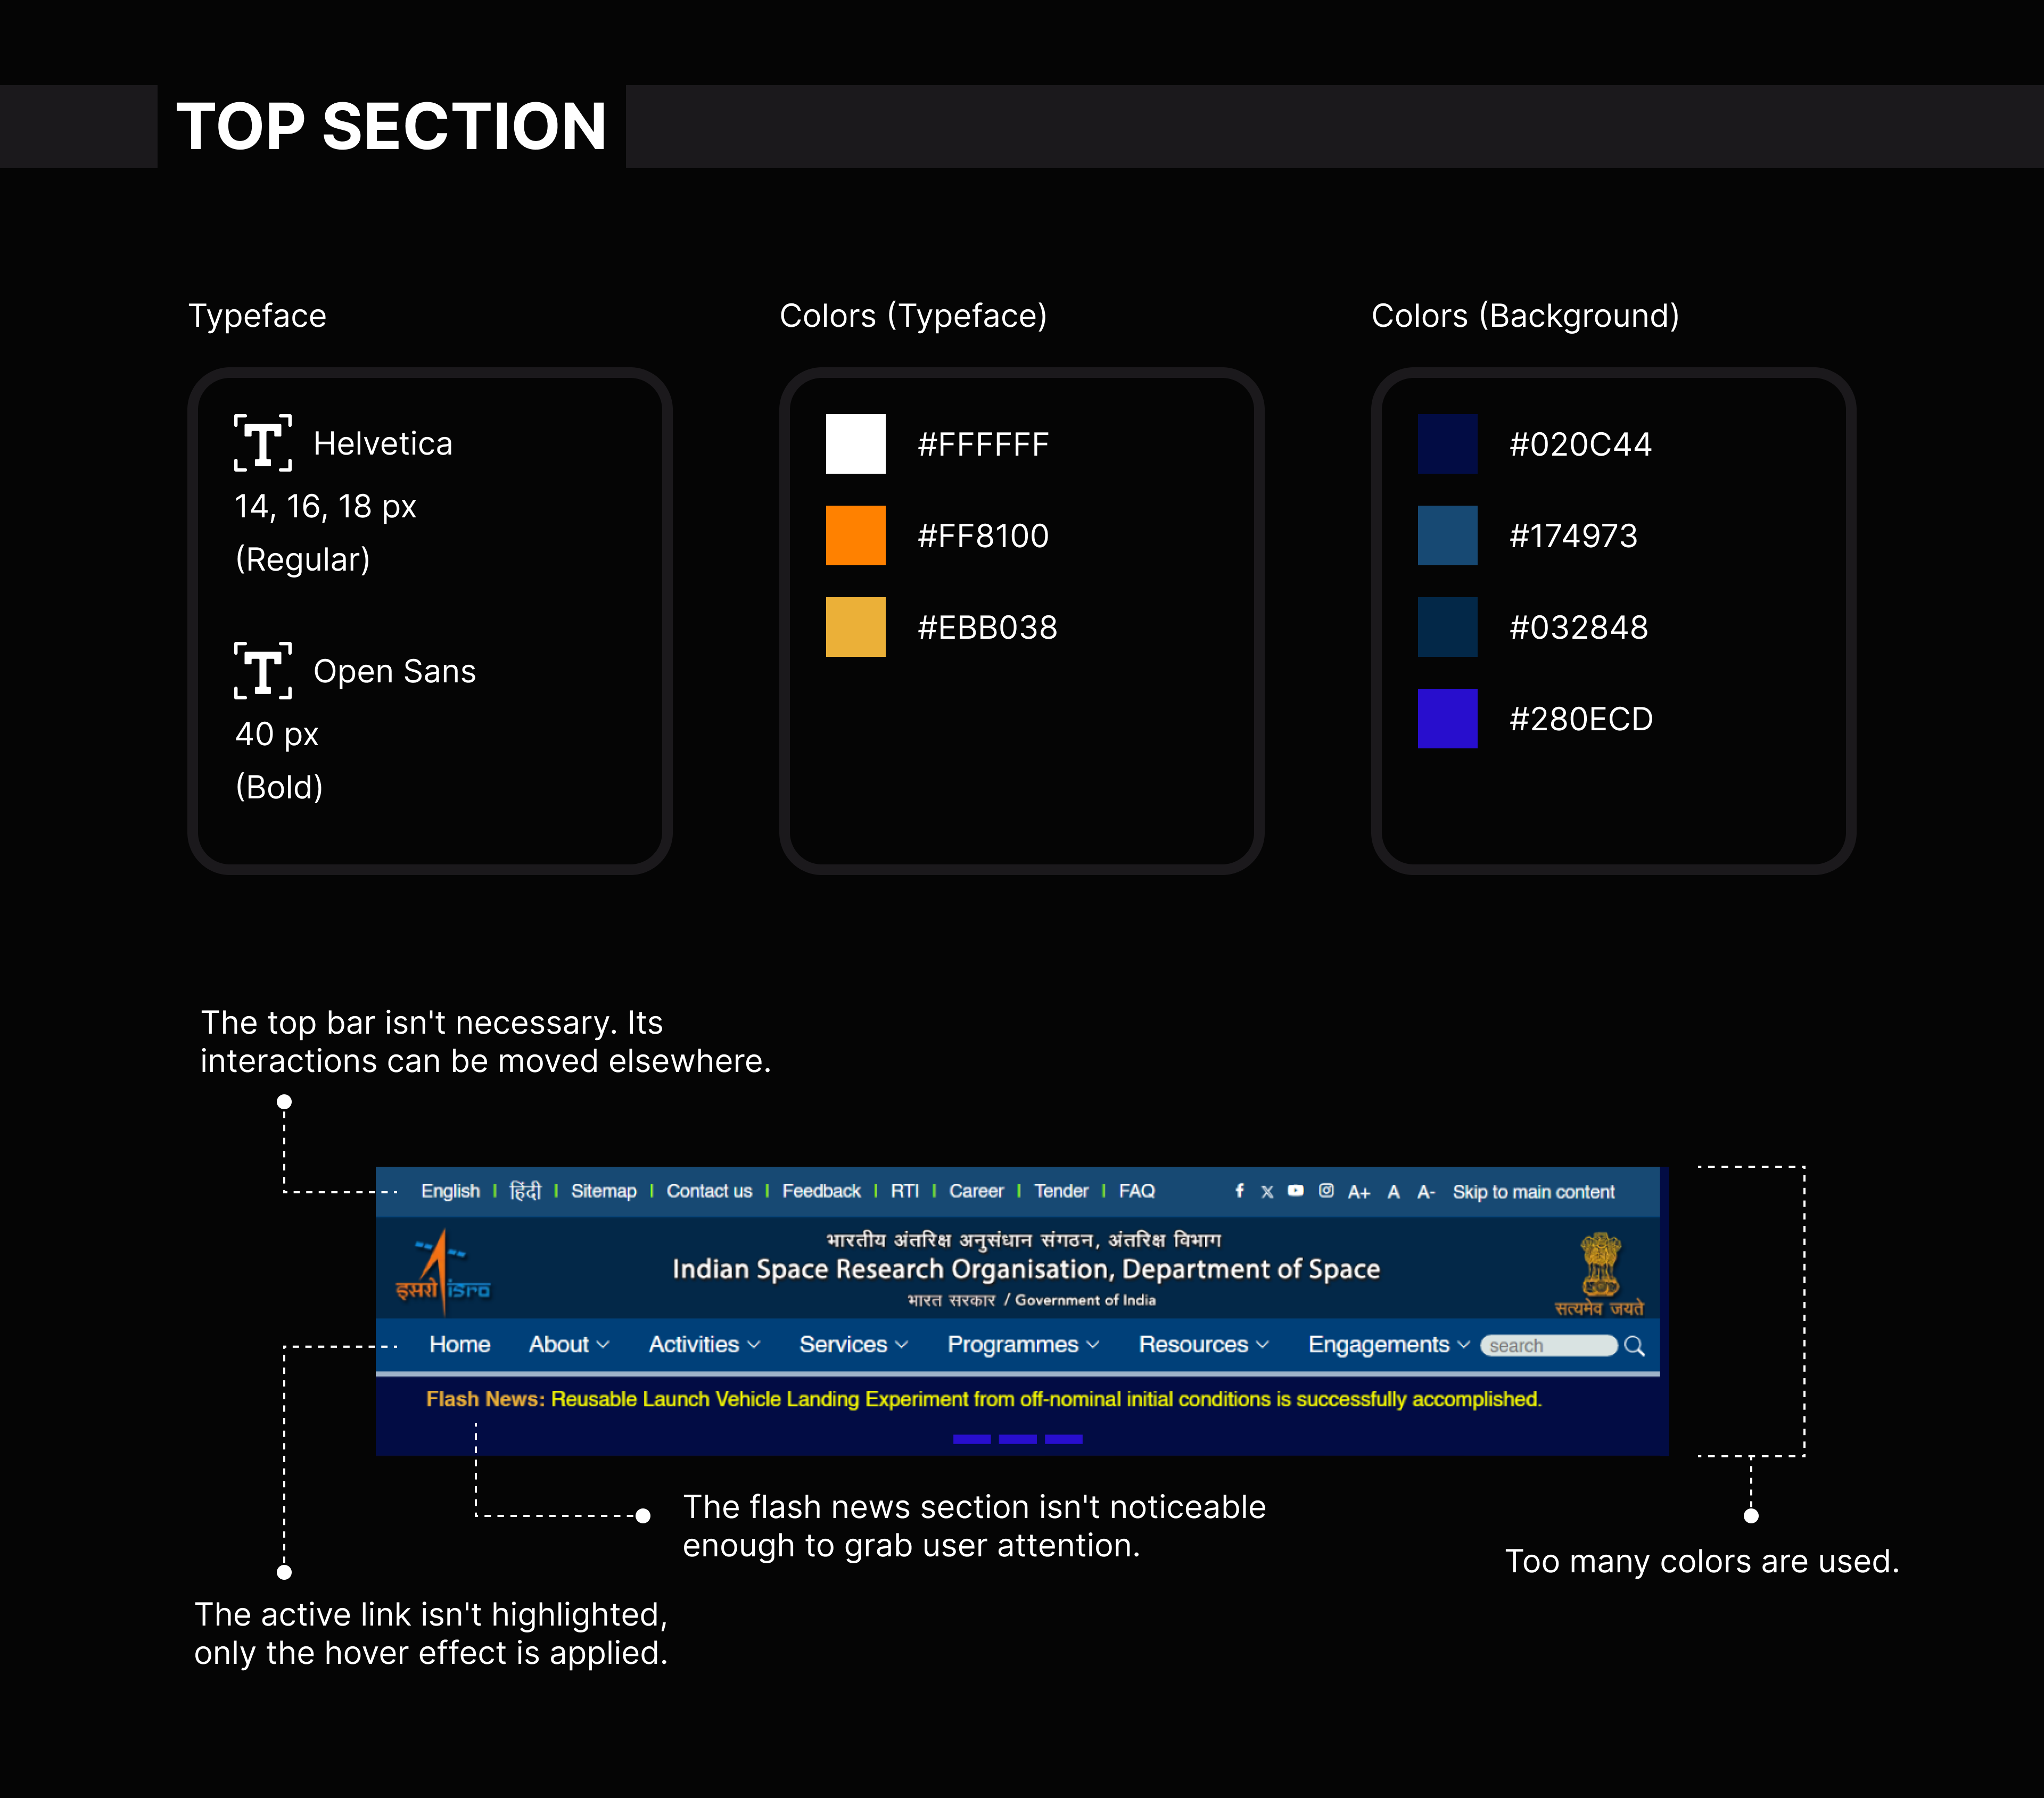Open the Engagements dropdown menu
The width and height of the screenshot is (2044, 1798).
[1388, 1345]
